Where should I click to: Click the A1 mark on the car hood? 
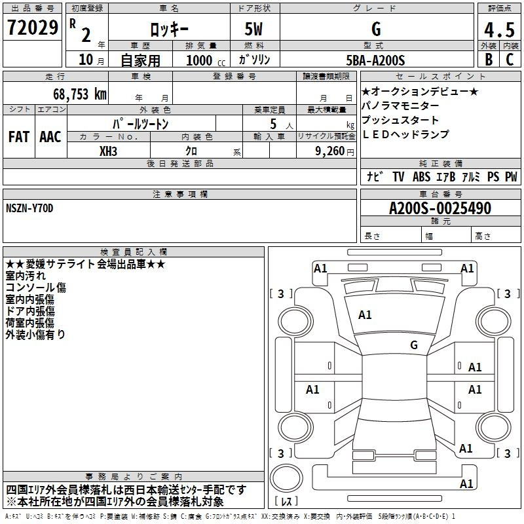pos(365,315)
